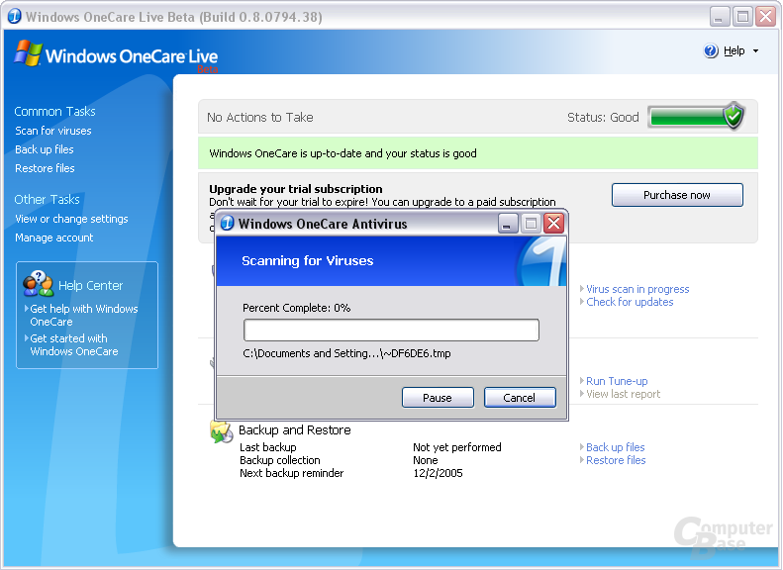Open View or change settings

[x=71, y=219]
